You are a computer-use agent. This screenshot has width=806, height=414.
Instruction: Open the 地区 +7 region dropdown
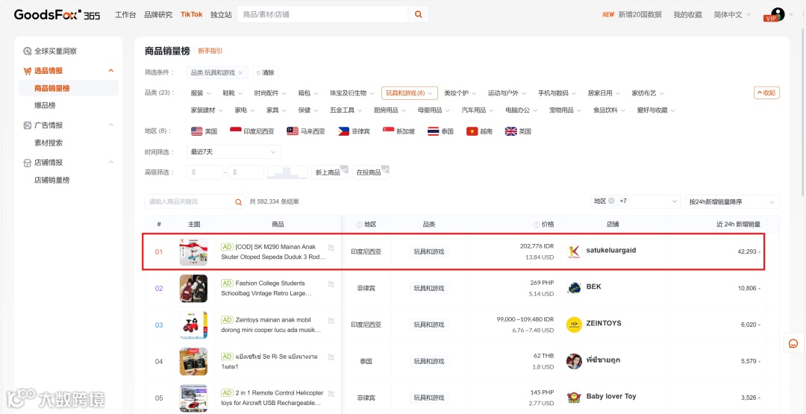635,202
